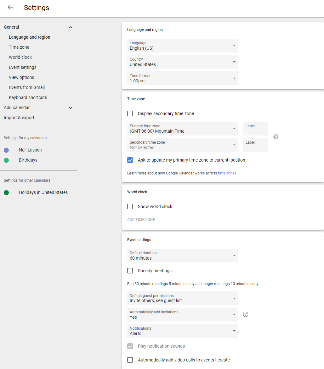Click the primary time zone Label field
Viewport: 324px width, 369px height.
(256, 129)
